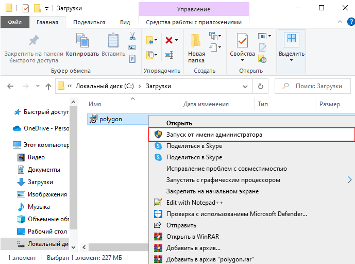Switch to the Вид ribbon tab
This screenshot has height=264, width=355.
pos(125,22)
